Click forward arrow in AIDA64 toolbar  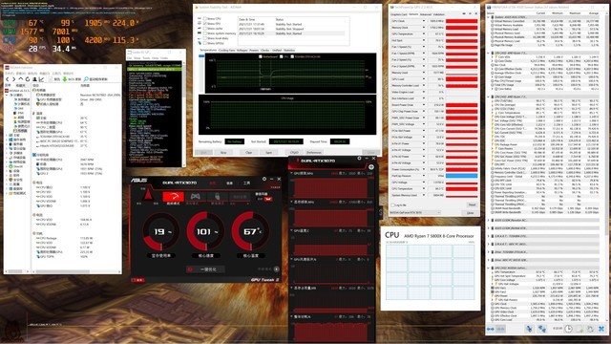click(x=14, y=79)
